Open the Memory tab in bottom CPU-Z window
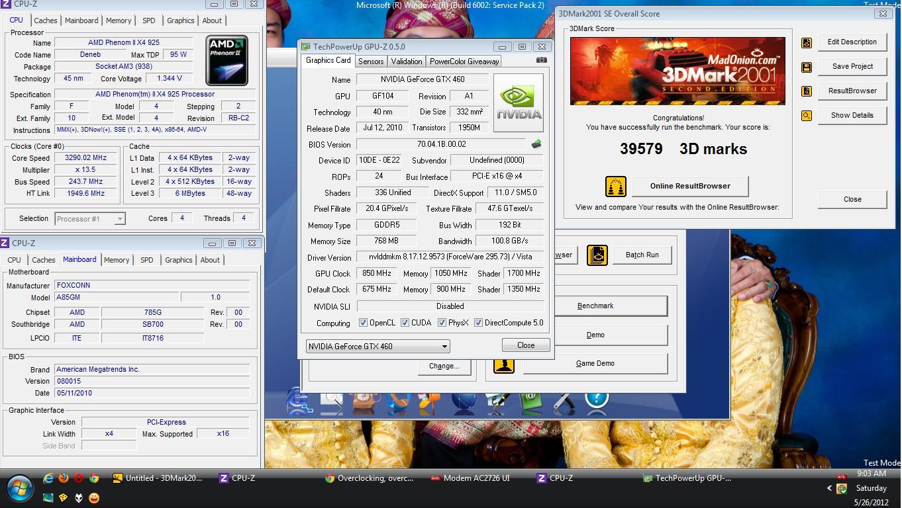 (x=117, y=260)
